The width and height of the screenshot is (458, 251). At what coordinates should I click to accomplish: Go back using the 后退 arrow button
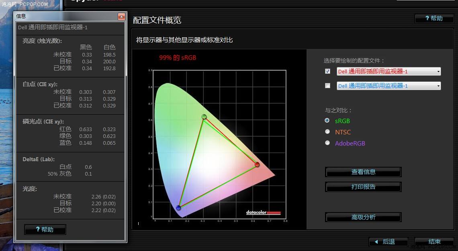388,242
